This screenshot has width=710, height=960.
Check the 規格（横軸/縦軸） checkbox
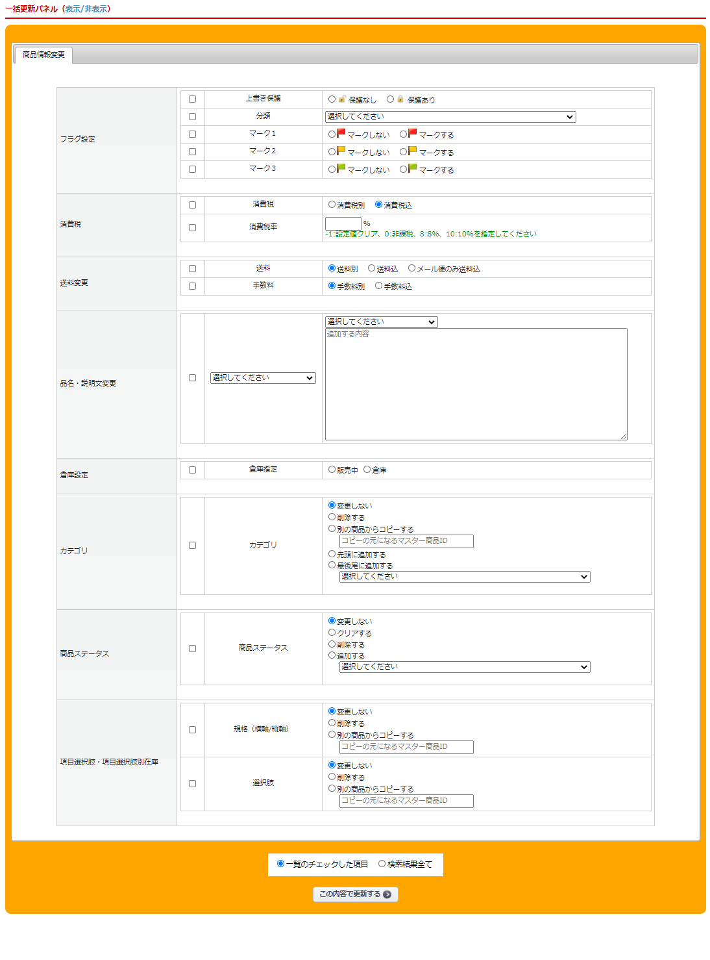pyautogui.click(x=192, y=730)
